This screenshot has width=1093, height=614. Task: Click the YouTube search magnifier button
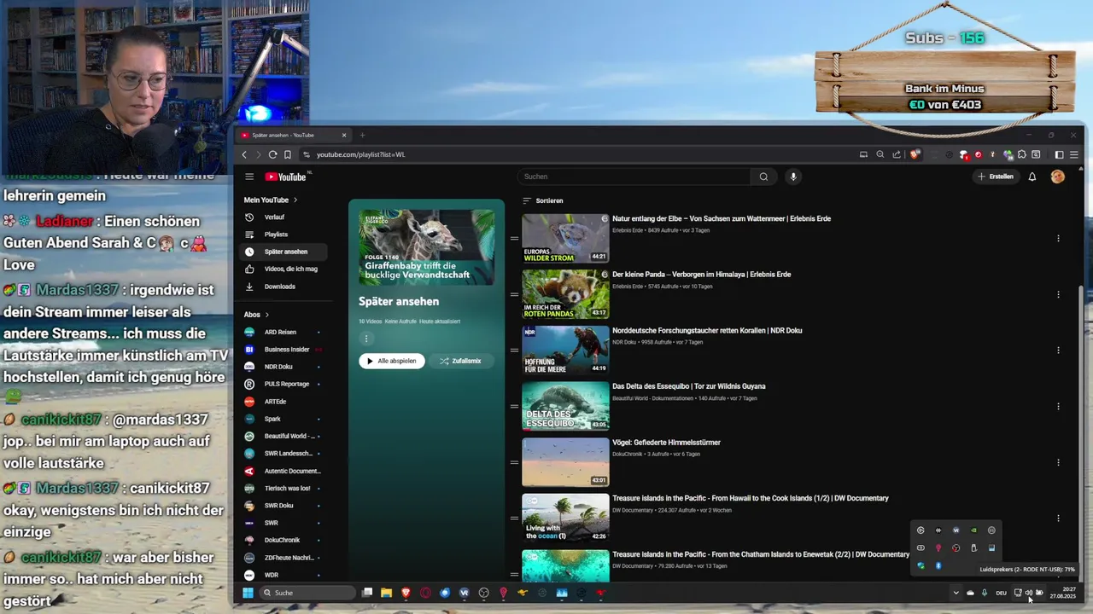tap(763, 177)
